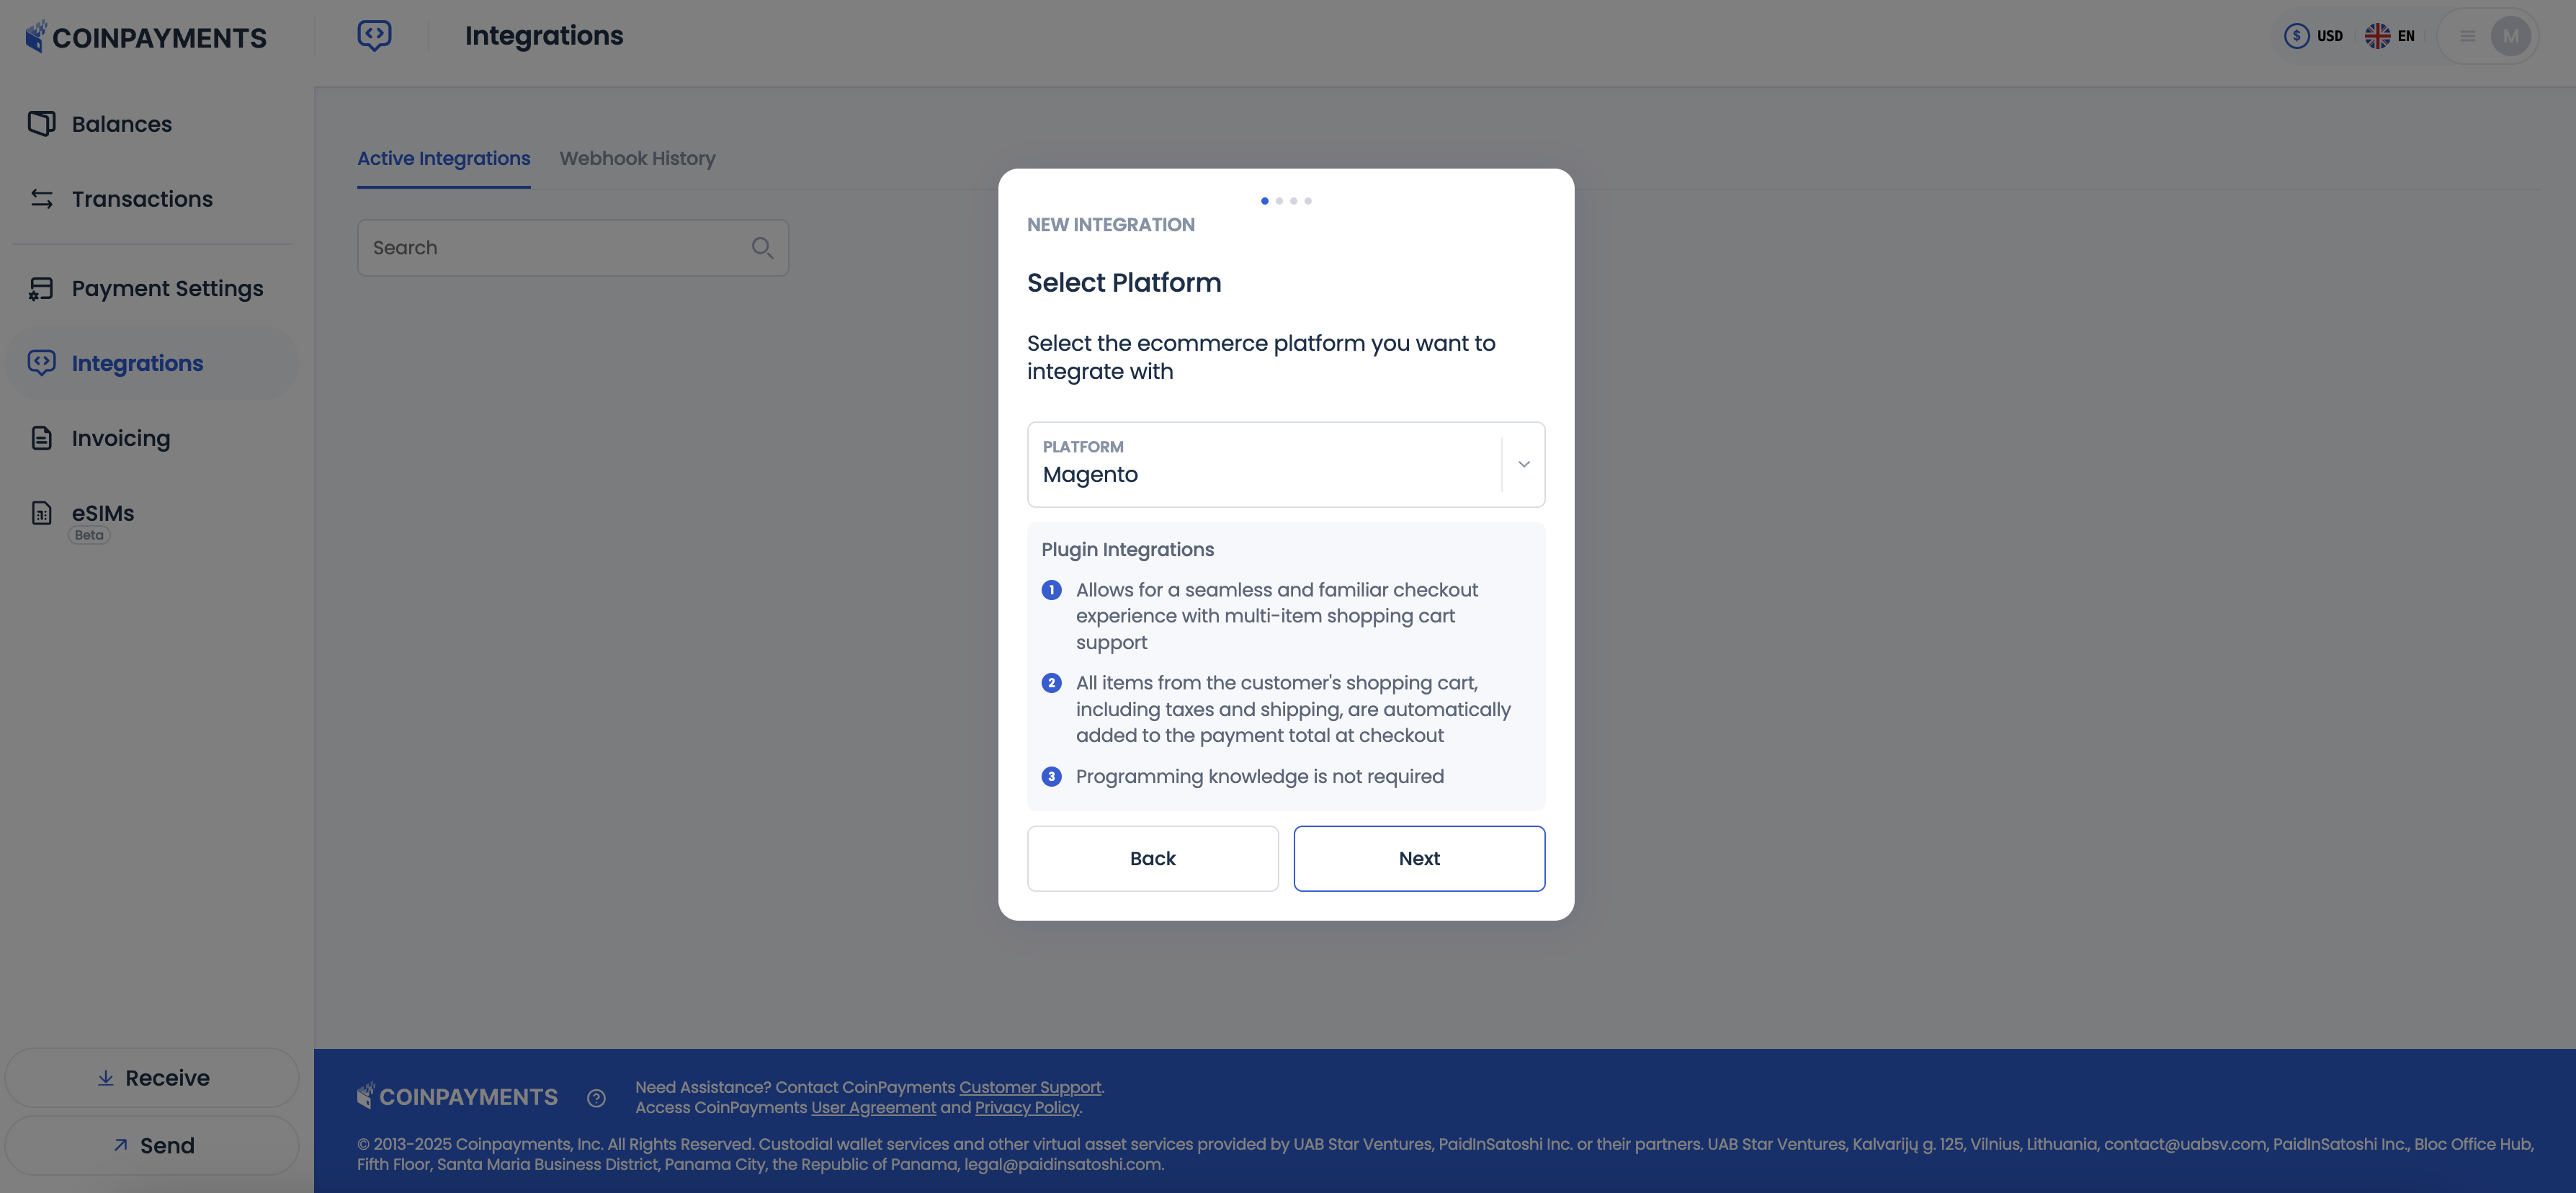Open the hamburger menu beside the avatar
The image size is (2576, 1193).
2466,36
